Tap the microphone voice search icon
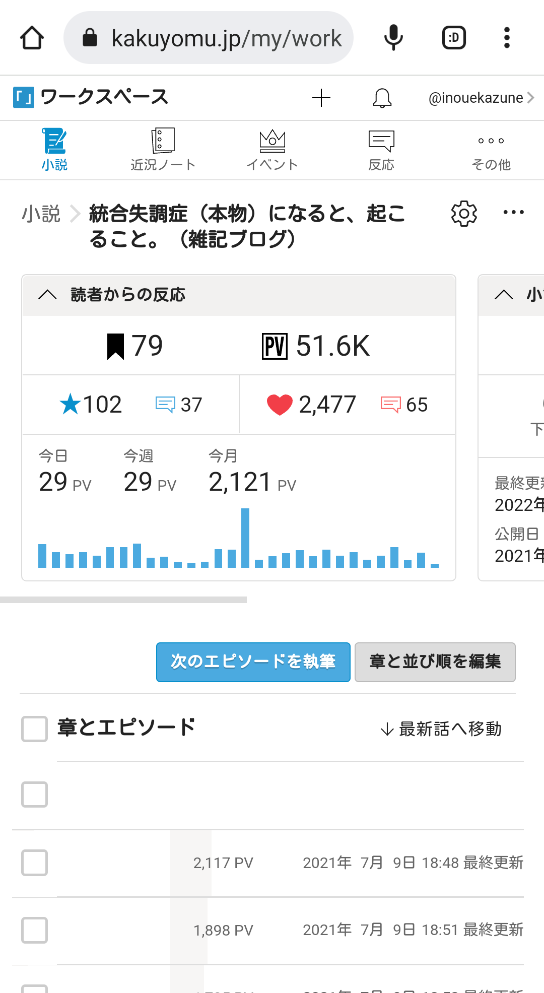 pos(393,38)
